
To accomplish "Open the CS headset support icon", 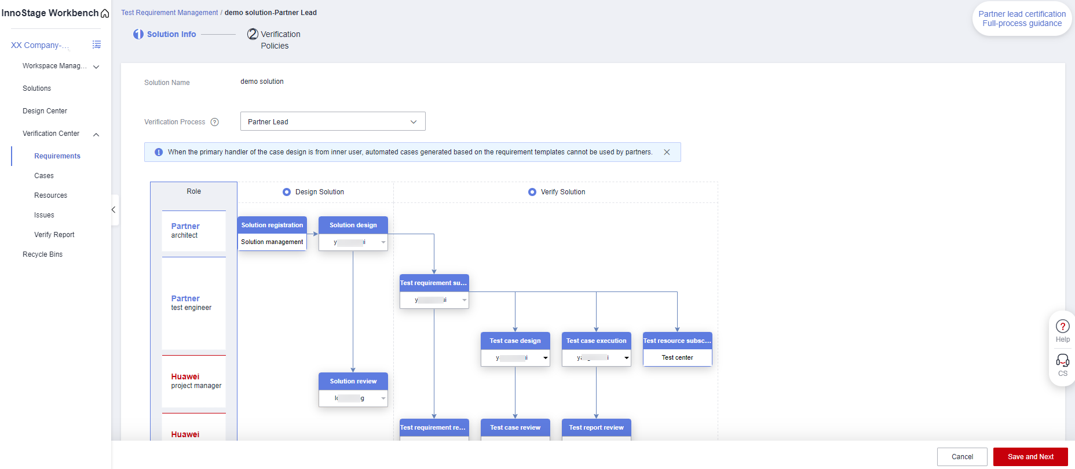I will click(x=1062, y=360).
